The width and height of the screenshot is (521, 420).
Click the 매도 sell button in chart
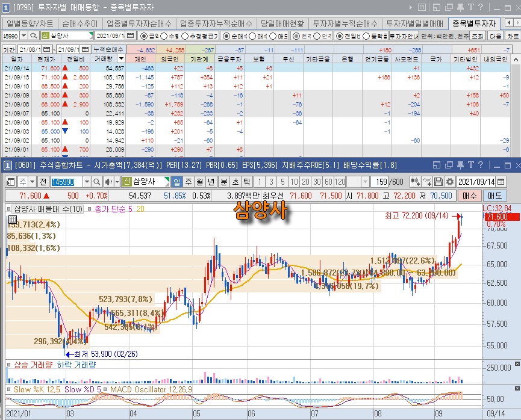point(494,196)
